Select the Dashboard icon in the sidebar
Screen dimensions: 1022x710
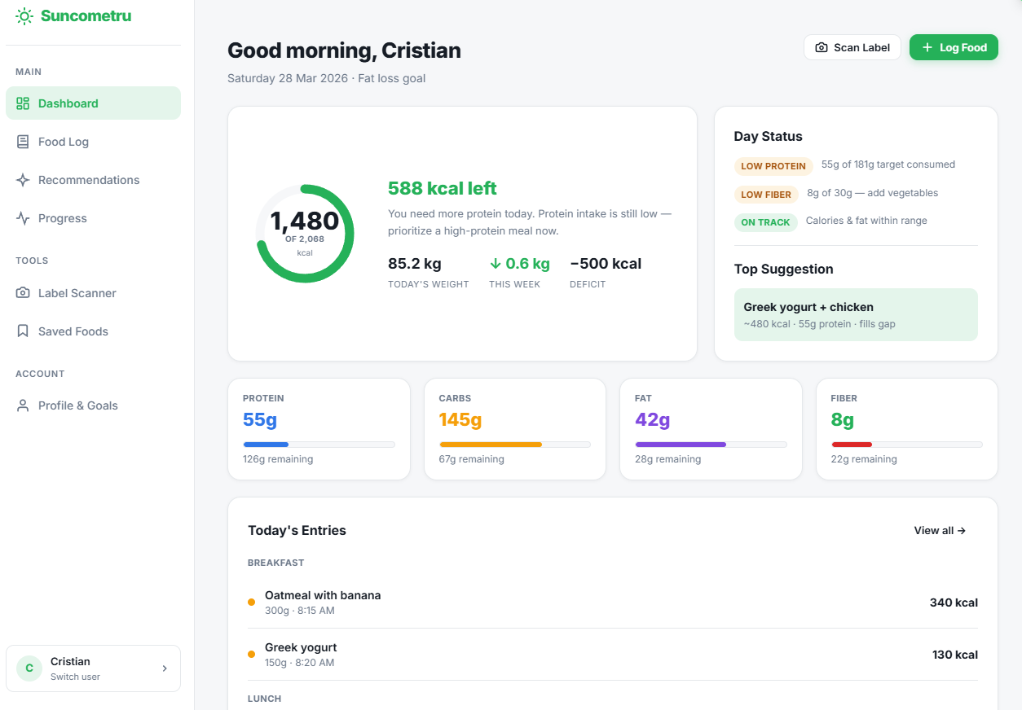pos(24,103)
